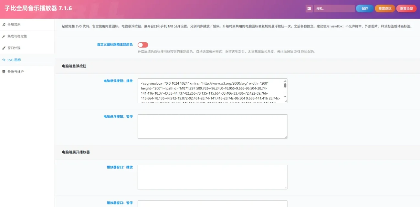The image size is (420, 207).
Task: Click the 子比全局音乐播放器 7.1.6 title
Action: (38, 9)
